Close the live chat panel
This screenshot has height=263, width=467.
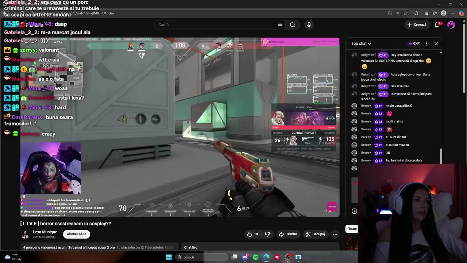point(436,43)
